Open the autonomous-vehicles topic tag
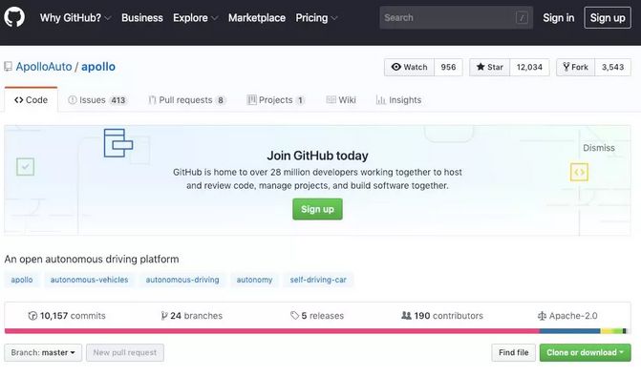Image resolution: width=641 pixels, height=376 pixels. (89, 280)
